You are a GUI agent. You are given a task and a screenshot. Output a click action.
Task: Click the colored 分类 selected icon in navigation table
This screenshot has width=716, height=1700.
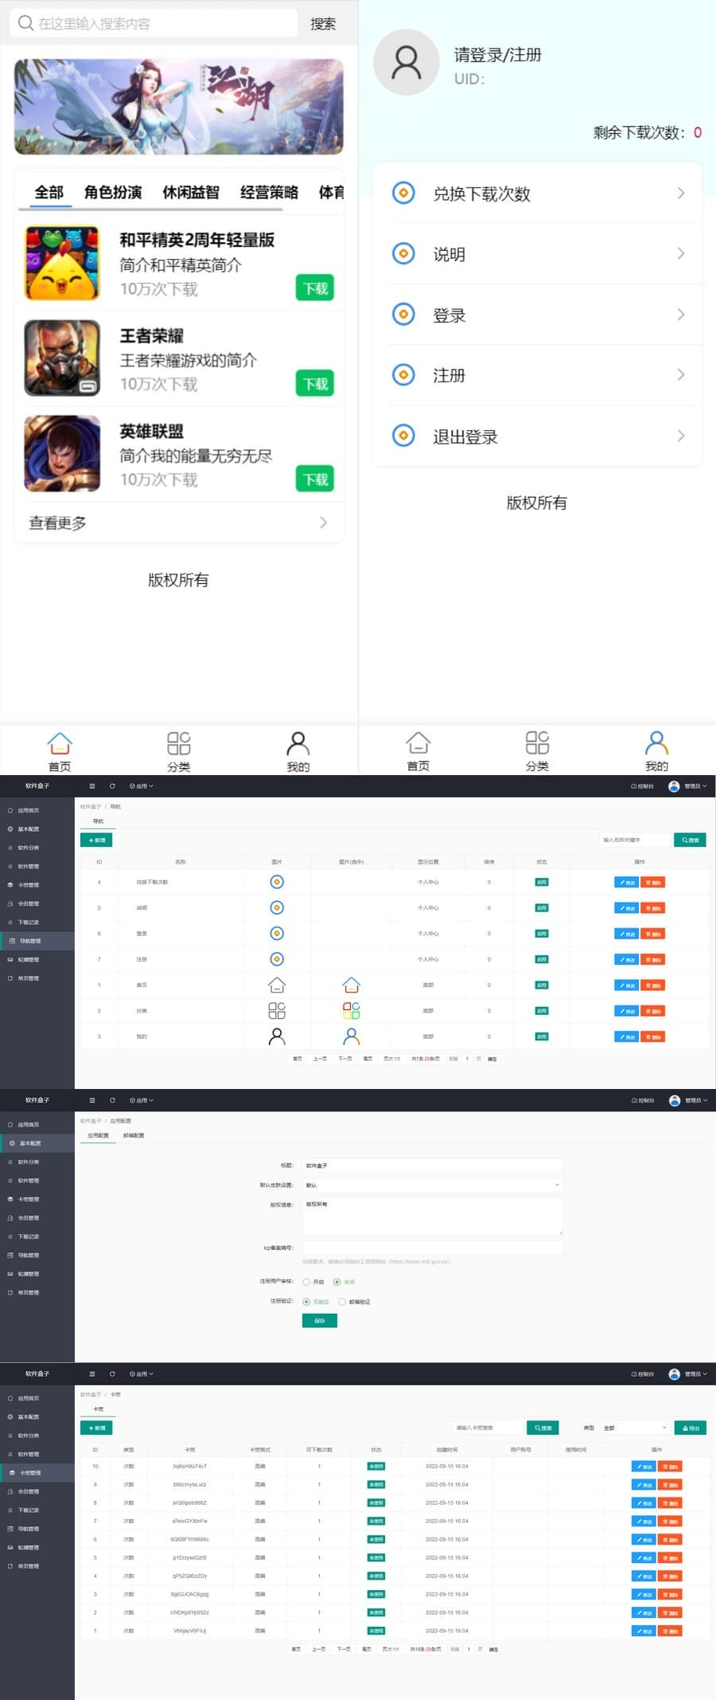tap(351, 1010)
